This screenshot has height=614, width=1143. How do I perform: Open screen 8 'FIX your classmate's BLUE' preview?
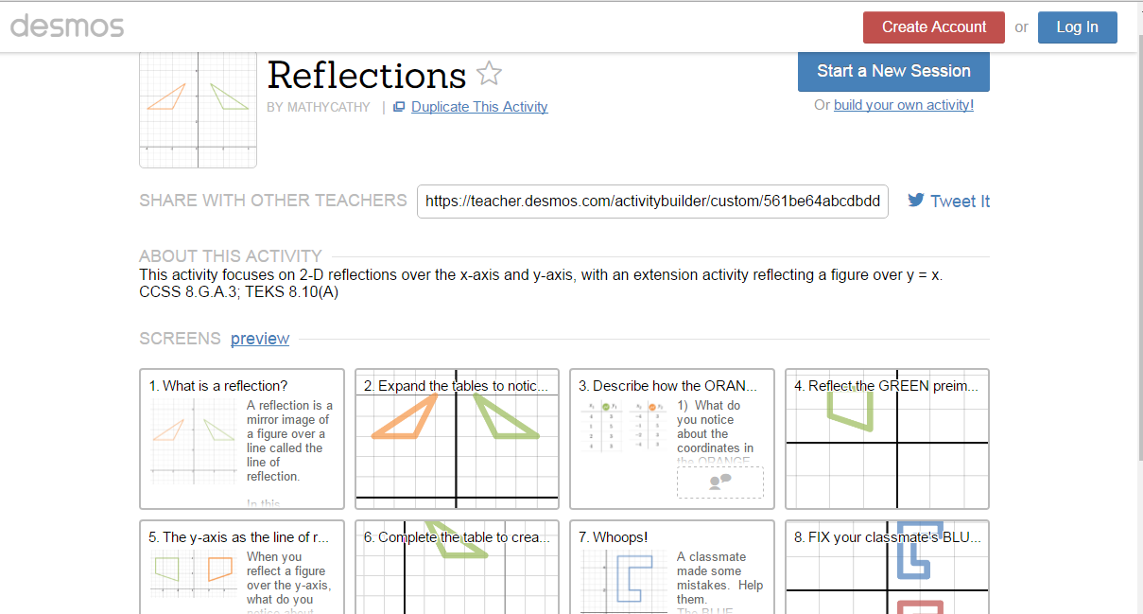click(x=886, y=568)
